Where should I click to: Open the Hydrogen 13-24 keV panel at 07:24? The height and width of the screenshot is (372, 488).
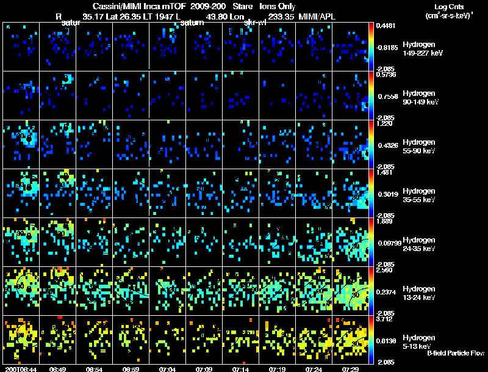tap(314, 291)
